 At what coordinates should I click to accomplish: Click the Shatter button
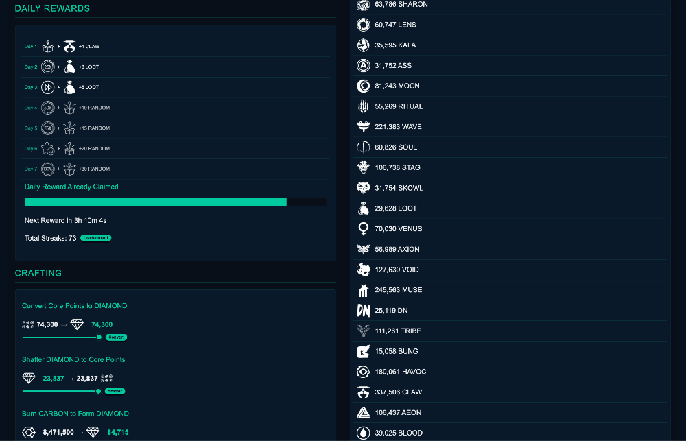115,391
